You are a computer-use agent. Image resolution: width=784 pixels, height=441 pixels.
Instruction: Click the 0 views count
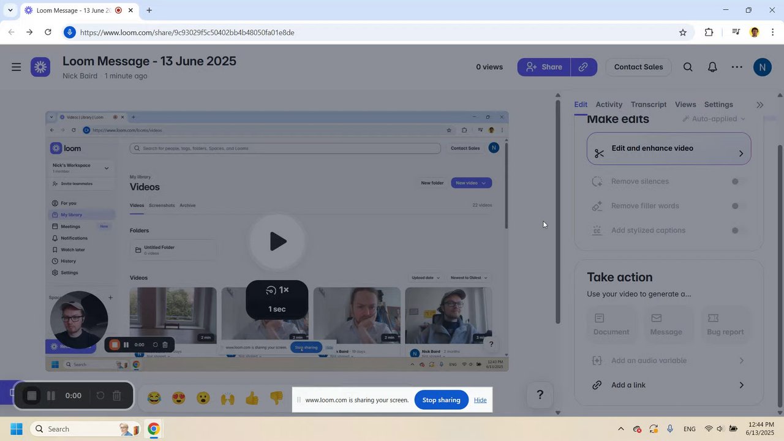tap(489, 67)
